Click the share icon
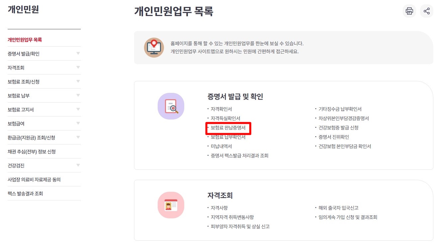The height and width of the screenshot is (244, 441). (x=427, y=11)
